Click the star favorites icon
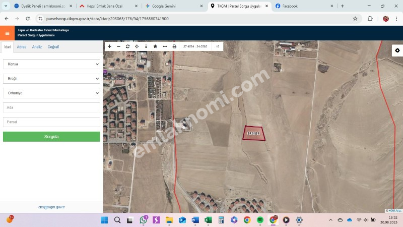Image resolution: width=403 pixels, height=227 pixels. (x=155, y=46)
